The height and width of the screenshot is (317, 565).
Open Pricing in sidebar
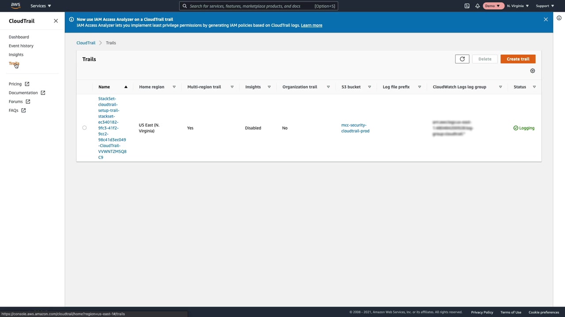(15, 84)
